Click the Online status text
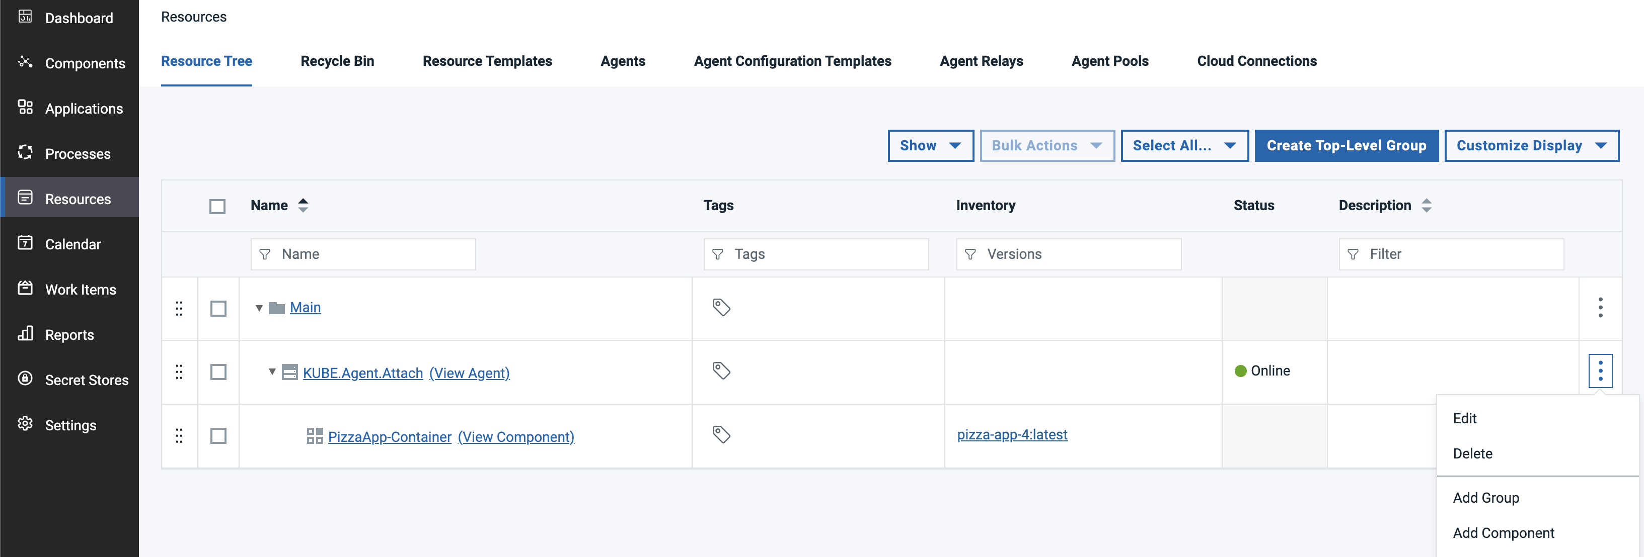The image size is (1644, 557). point(1270,371)
